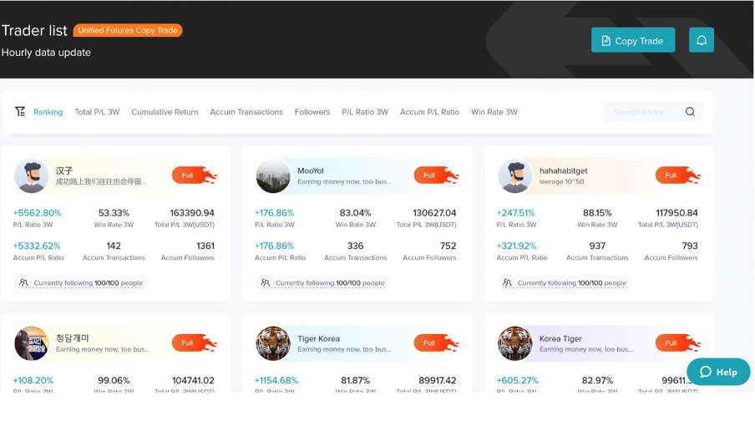Click the Full badge on hahahabitget card
Viewport: 755px width, 421px height.
677,175
